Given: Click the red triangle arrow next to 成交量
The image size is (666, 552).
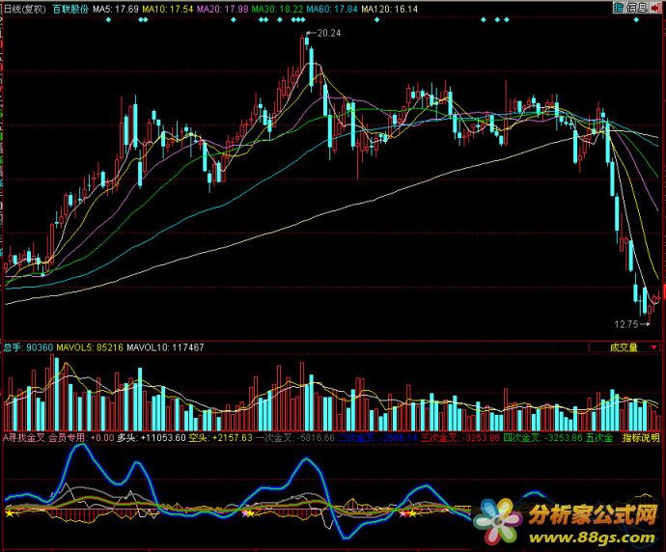Looking at the screenshot, I should tap(654, 347).
